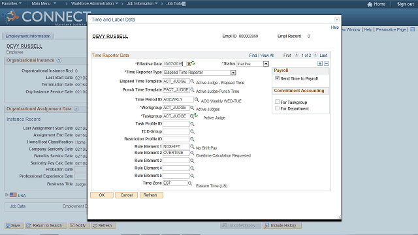Click lookup icon for Rule Element 1

pyautogui.click(x=192, y=146)
